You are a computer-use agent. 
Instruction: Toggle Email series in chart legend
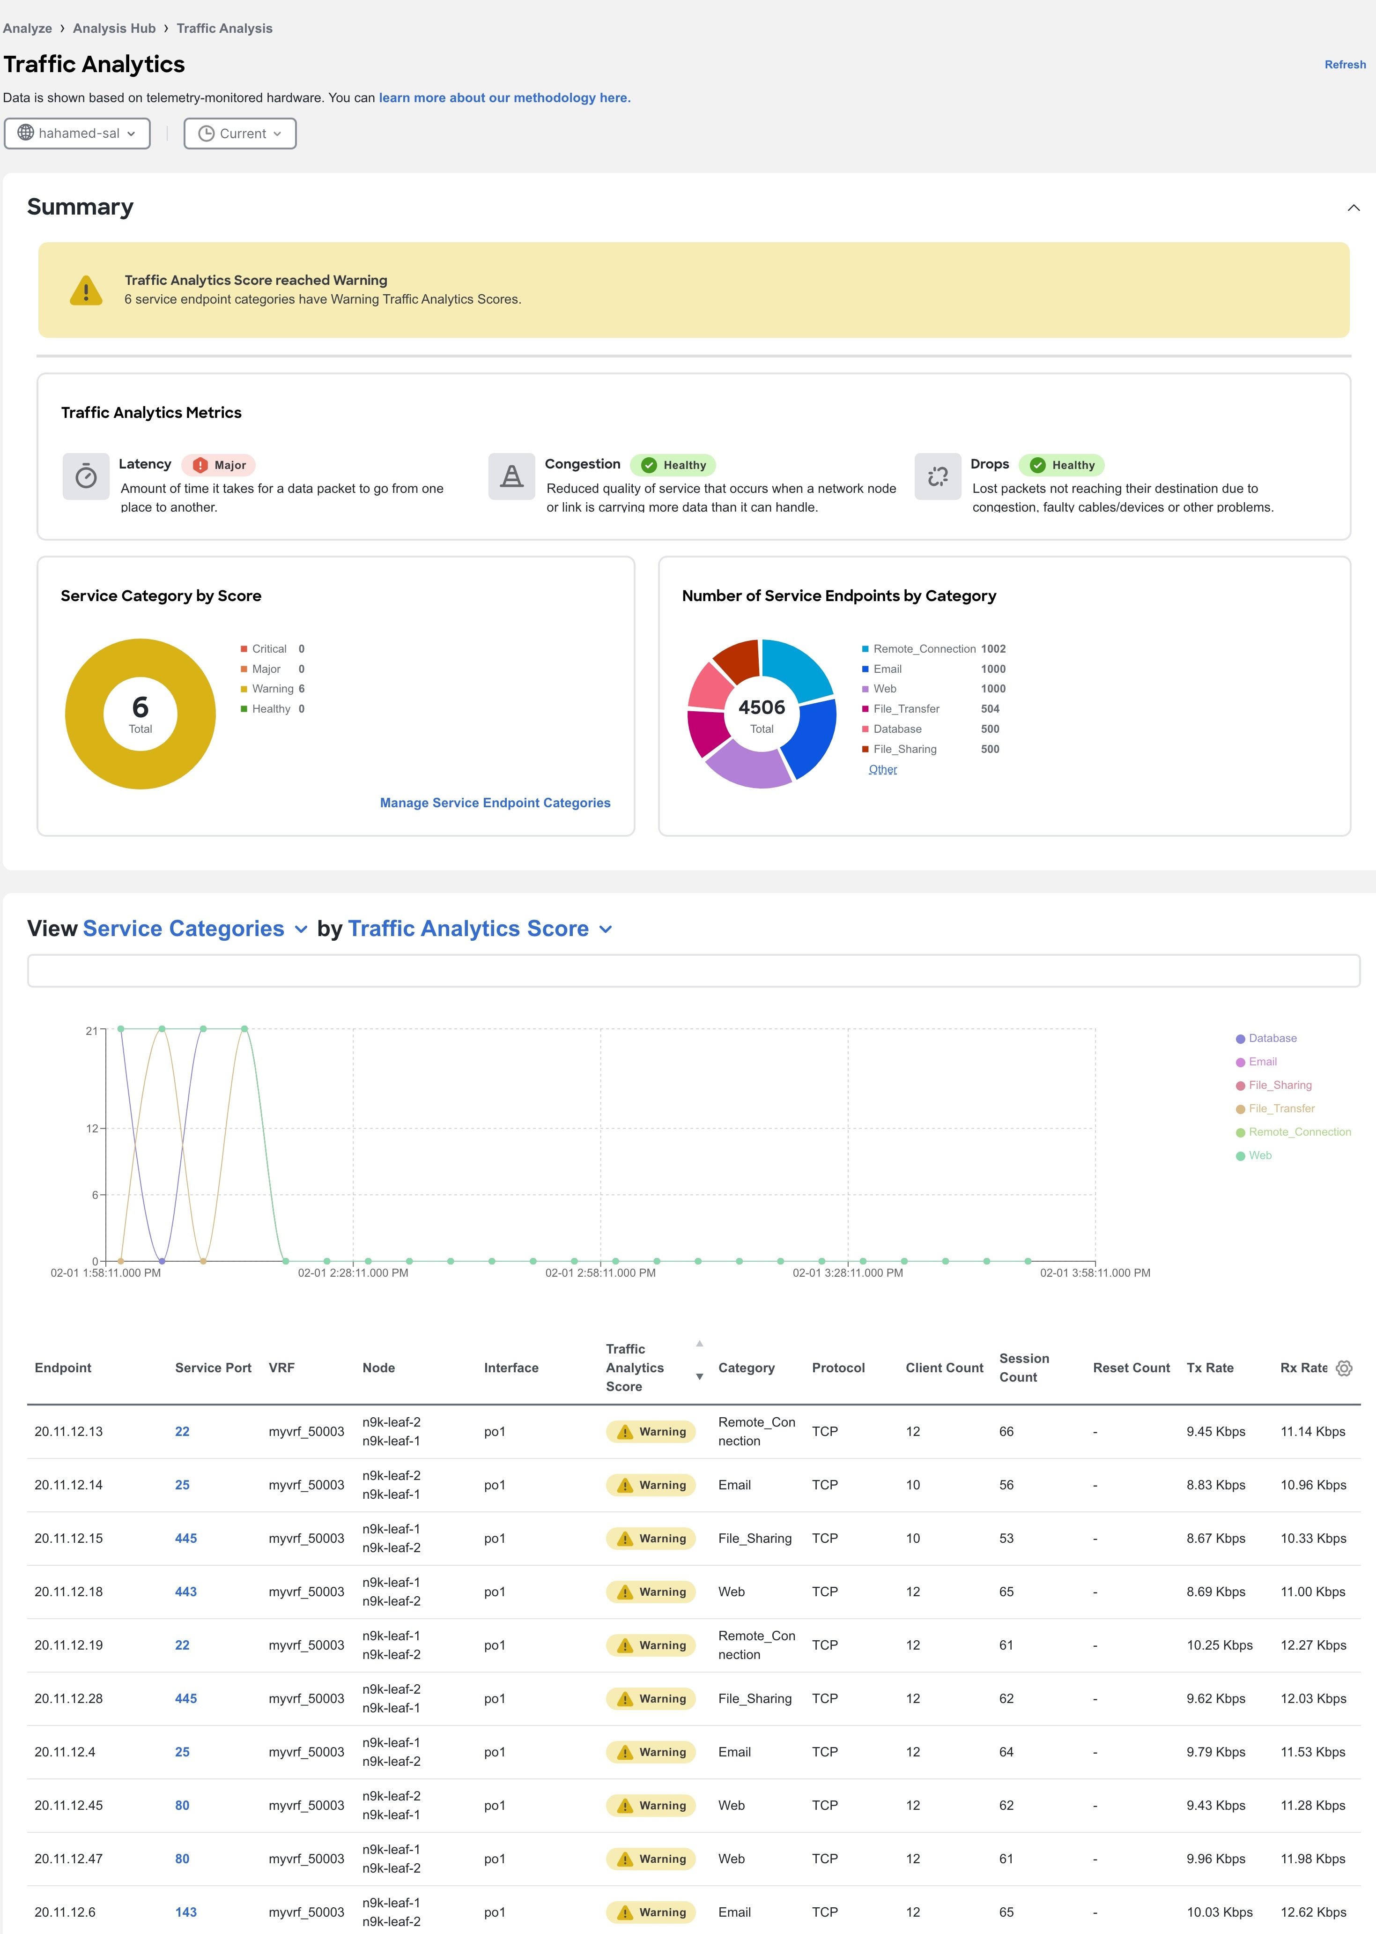click(x=1256, y=1062)
